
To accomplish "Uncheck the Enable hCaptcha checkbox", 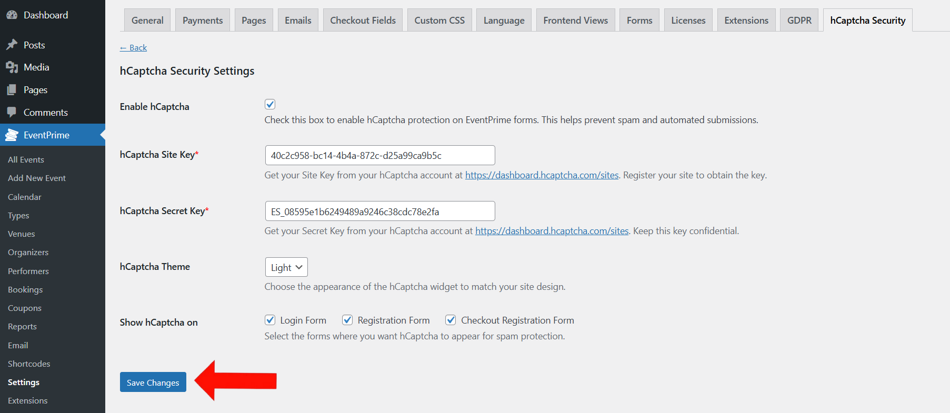I will (x=270, y=104).
